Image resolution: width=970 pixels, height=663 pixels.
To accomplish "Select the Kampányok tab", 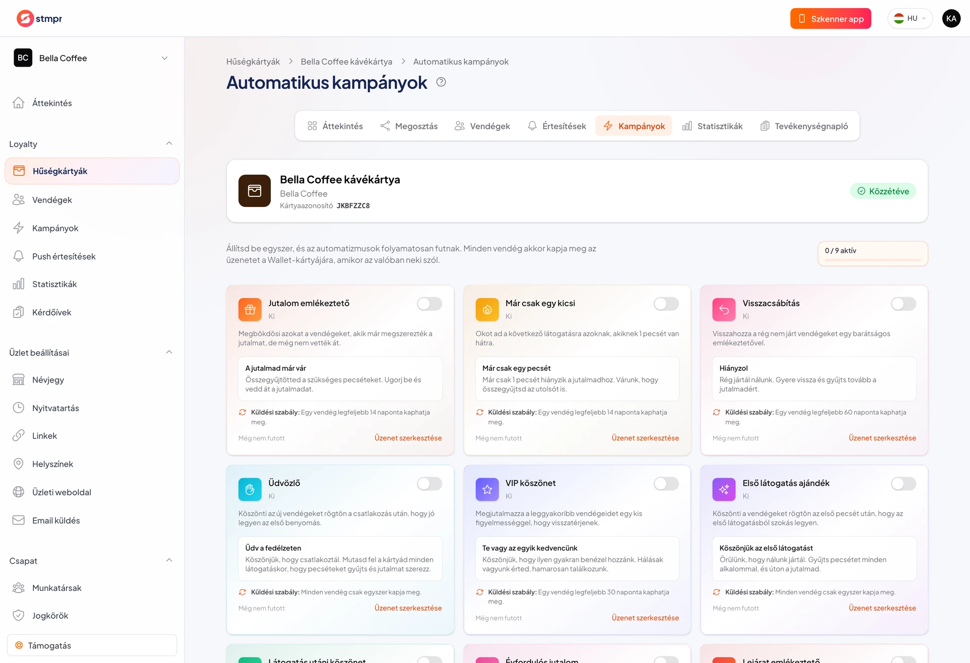I will click(x=634, y=126).
